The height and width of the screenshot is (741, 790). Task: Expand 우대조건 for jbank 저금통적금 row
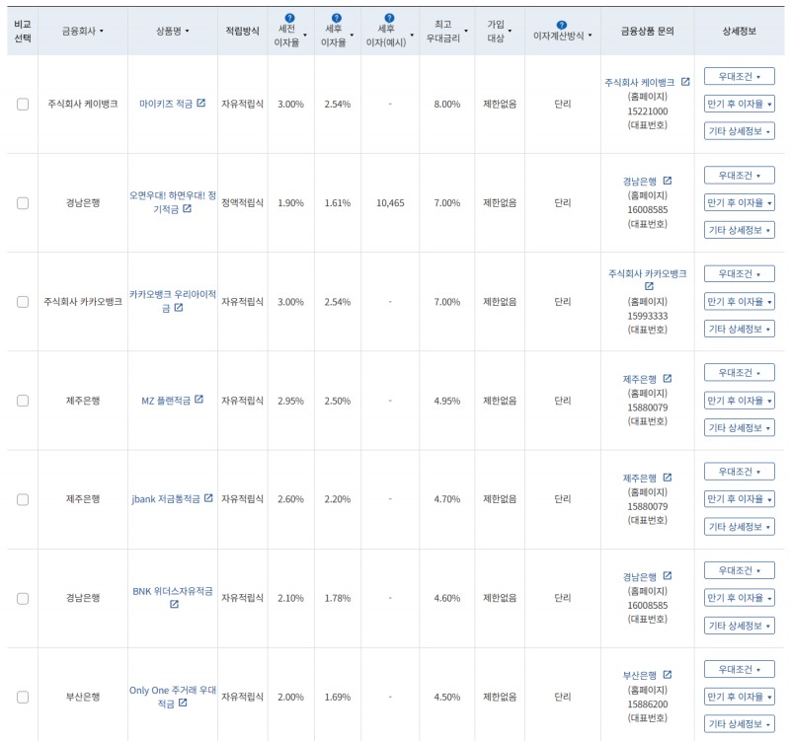739,472
